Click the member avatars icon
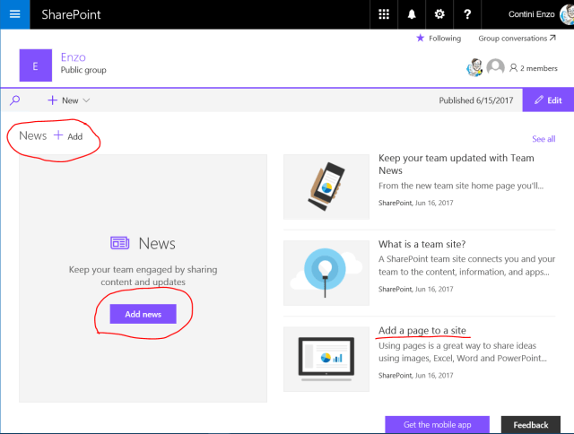The height and width of the screenshot is (434, 574). (484, 68)
